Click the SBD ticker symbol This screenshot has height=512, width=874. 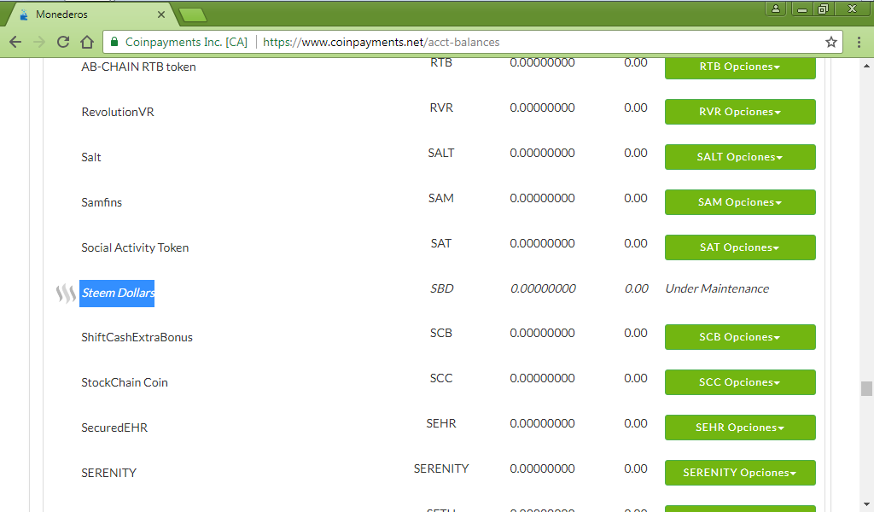(x=441, y=288)
